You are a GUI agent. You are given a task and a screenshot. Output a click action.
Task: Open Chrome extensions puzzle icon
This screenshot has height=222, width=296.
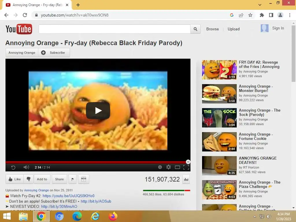(x=262, y=15)
